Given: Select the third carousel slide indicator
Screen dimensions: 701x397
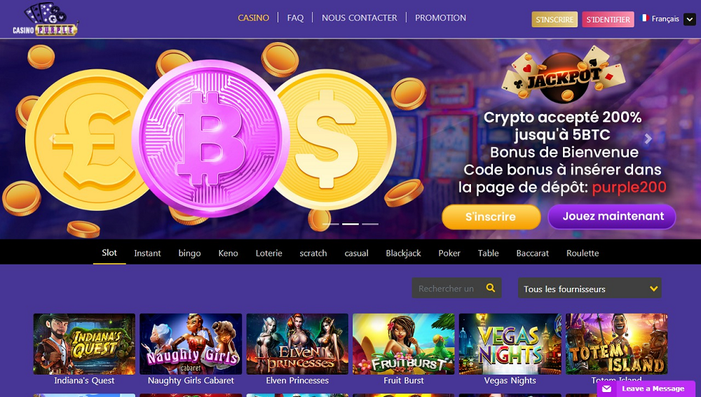Looking at the screenshot, I should pos(370,224).
